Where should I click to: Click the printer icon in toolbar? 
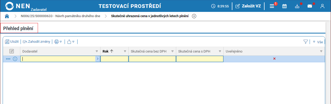click(56, 41)
